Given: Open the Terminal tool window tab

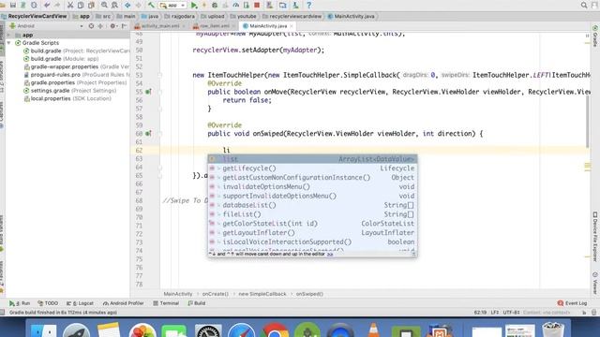Looking at the screenshot, I should point(166,303).
